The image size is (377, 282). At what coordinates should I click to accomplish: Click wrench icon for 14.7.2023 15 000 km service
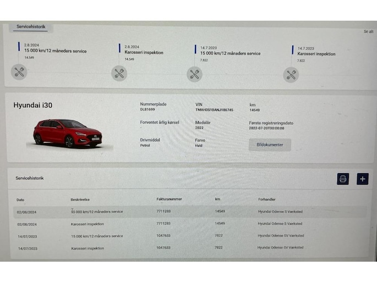click(194, 74)
